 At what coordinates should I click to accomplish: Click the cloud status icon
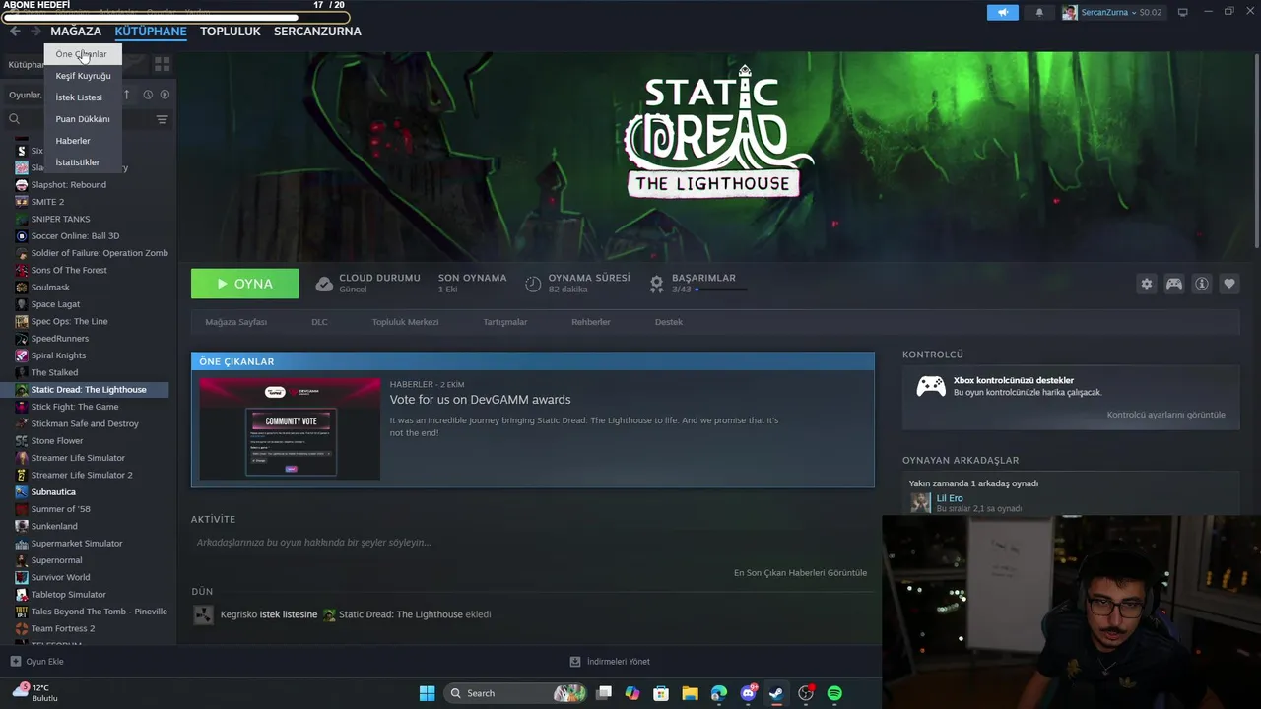324,284
